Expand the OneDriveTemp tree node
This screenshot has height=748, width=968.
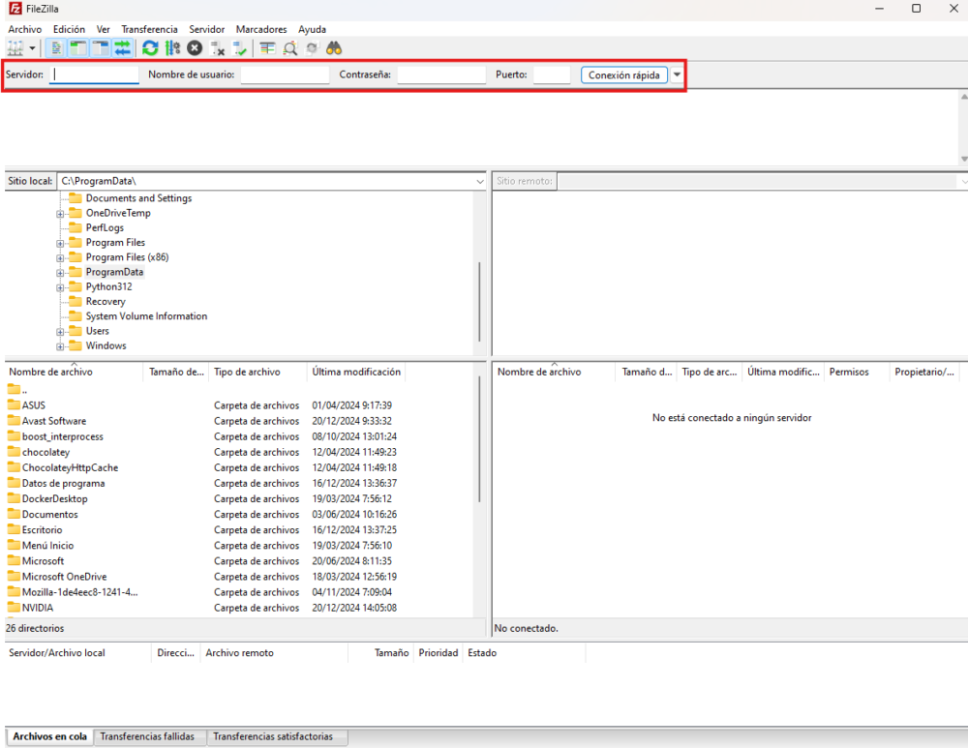tap(60, 214)
